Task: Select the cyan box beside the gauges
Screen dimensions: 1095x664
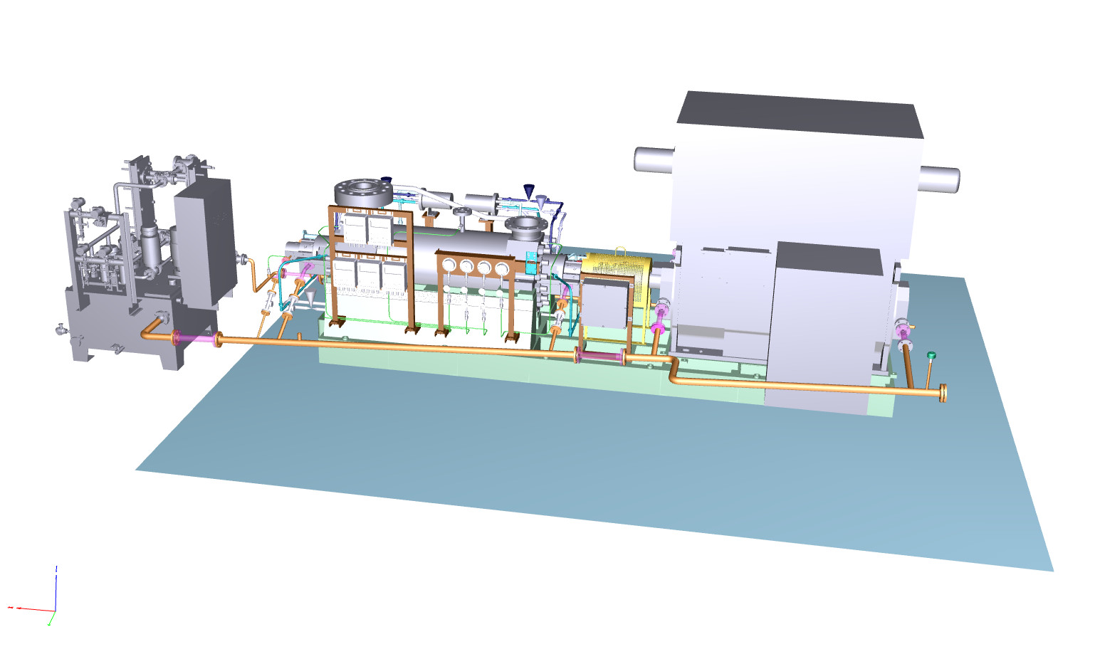Action: click(530, 261)
